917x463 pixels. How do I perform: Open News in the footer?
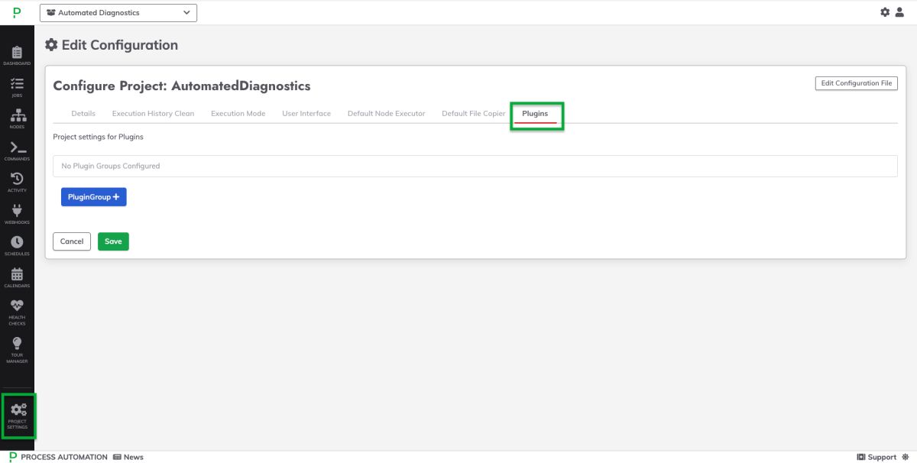coord(128,457)
